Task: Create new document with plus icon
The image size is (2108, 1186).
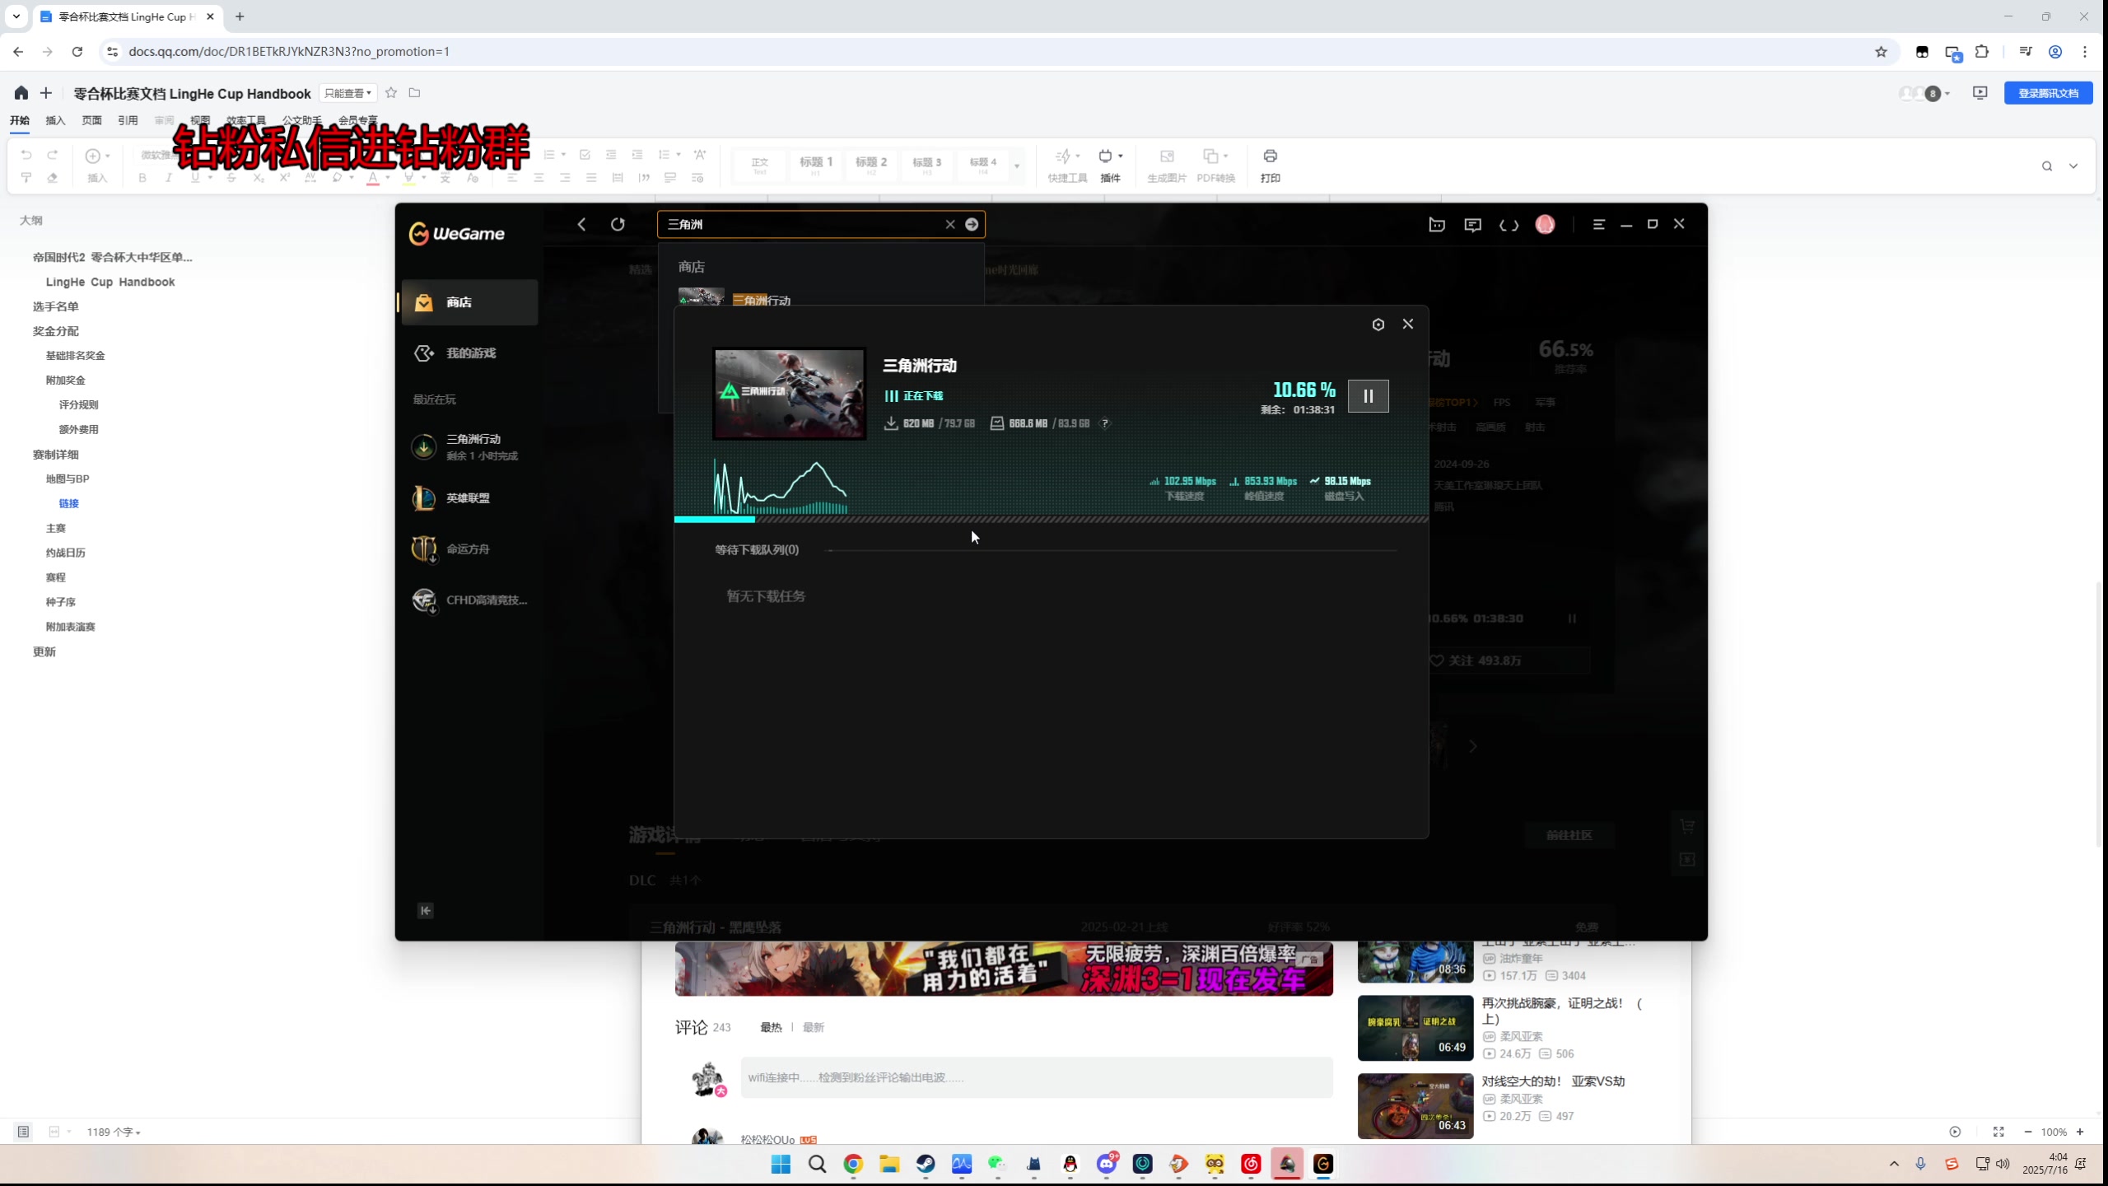Action: 46,93
